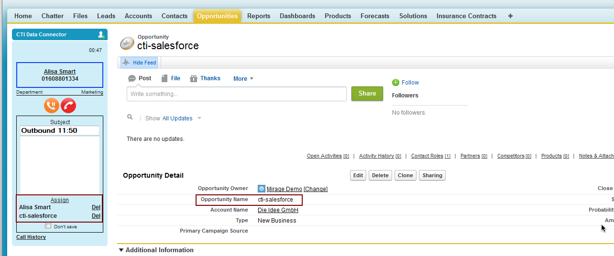This screenshot has height=256, width=614.
Task: Open the More dropdown in publisher
Action: [x=243, y=79]
